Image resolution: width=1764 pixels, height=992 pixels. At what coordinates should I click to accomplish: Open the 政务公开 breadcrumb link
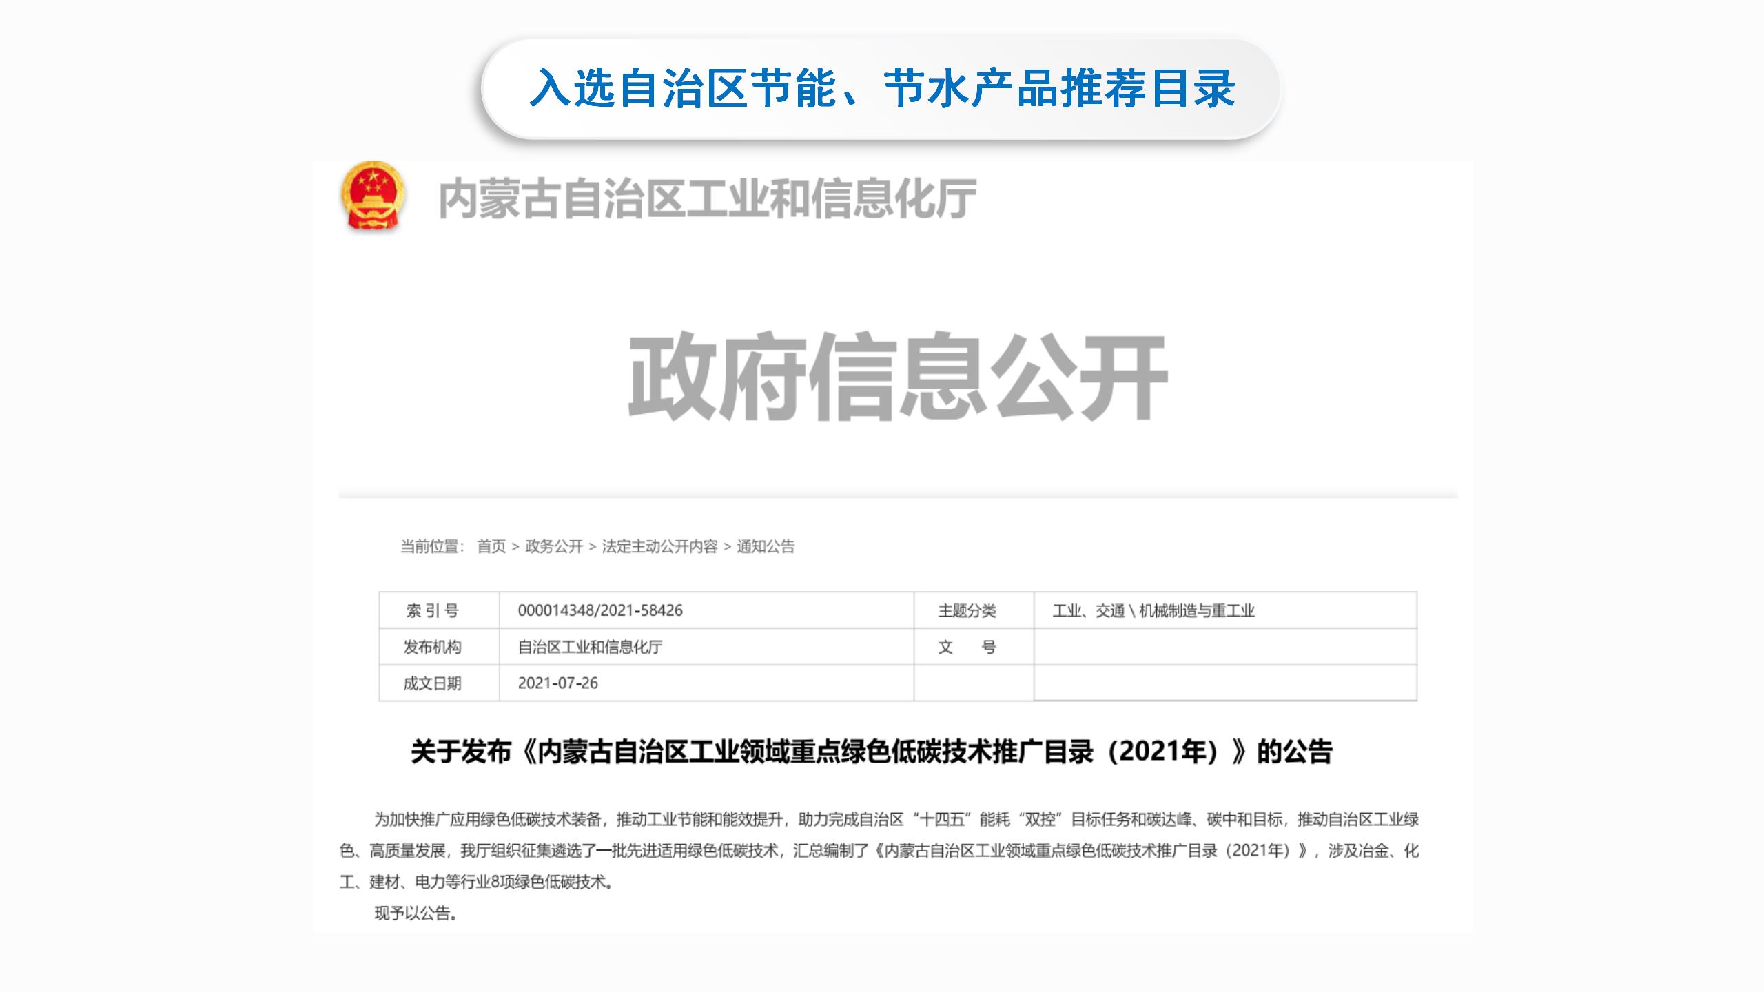(554, 546)
